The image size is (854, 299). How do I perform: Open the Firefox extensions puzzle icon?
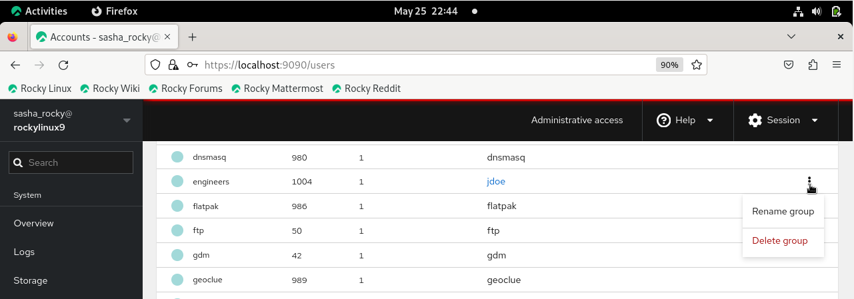813,65
